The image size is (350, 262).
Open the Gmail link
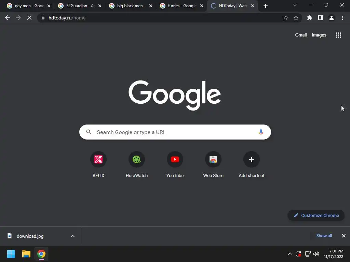tap(301, 35)
